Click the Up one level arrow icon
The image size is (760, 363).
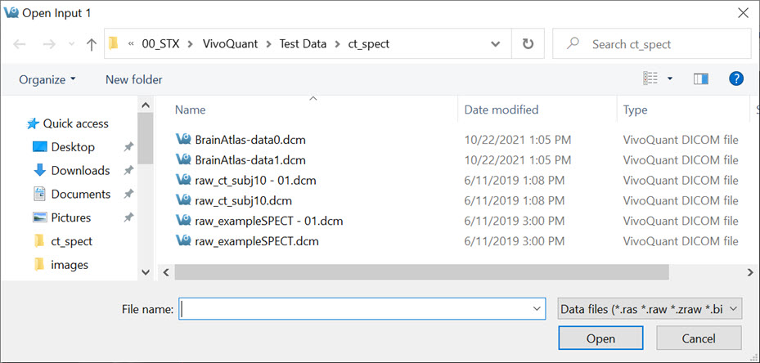click(91, 44)
